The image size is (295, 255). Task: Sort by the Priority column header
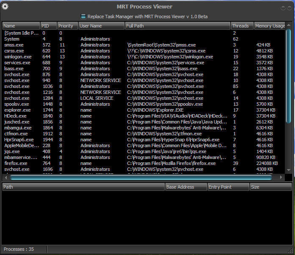pyautogui.click(x=68, y=26)
